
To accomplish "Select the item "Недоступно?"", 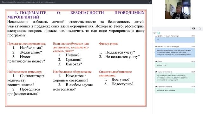I will pos(122,84).
